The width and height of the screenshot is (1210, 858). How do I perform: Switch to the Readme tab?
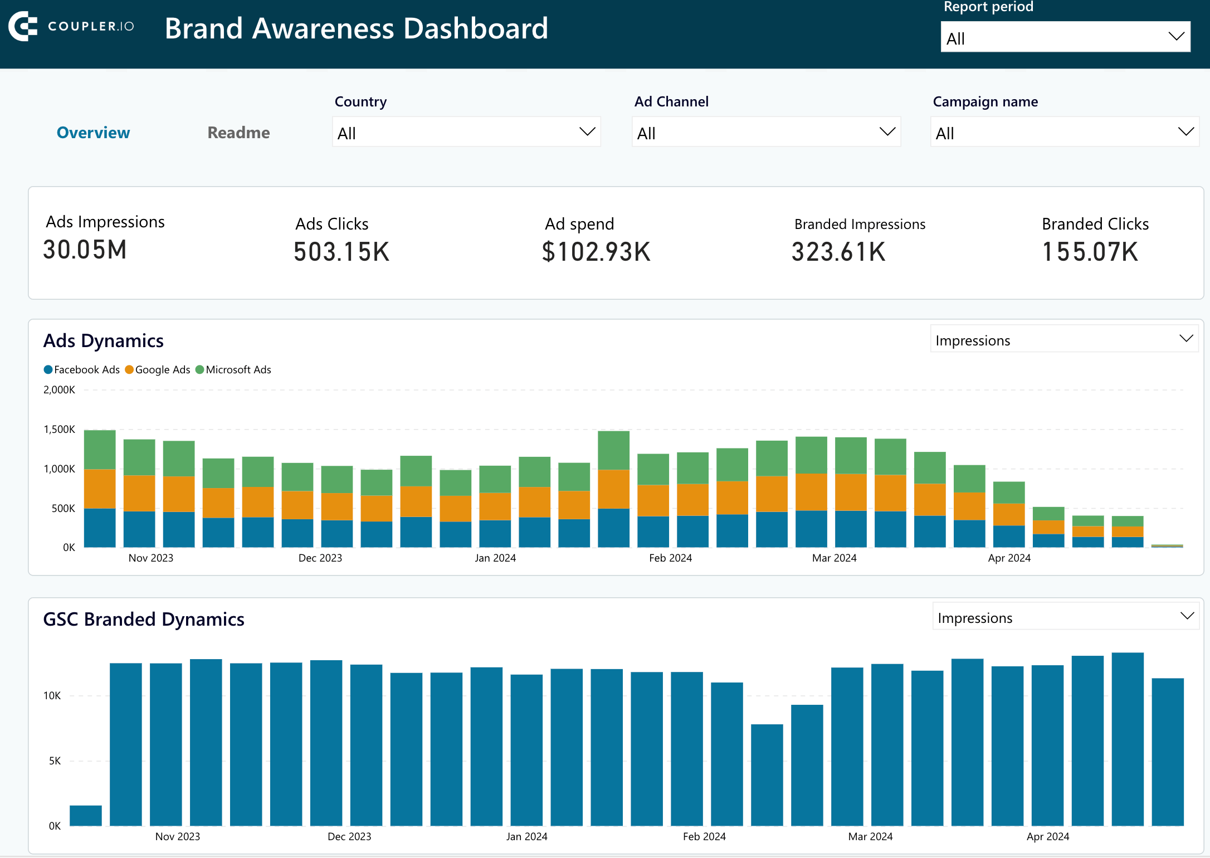point(238,133)
